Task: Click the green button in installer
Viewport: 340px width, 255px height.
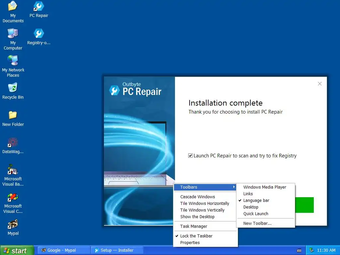Action: click(304, 205)
